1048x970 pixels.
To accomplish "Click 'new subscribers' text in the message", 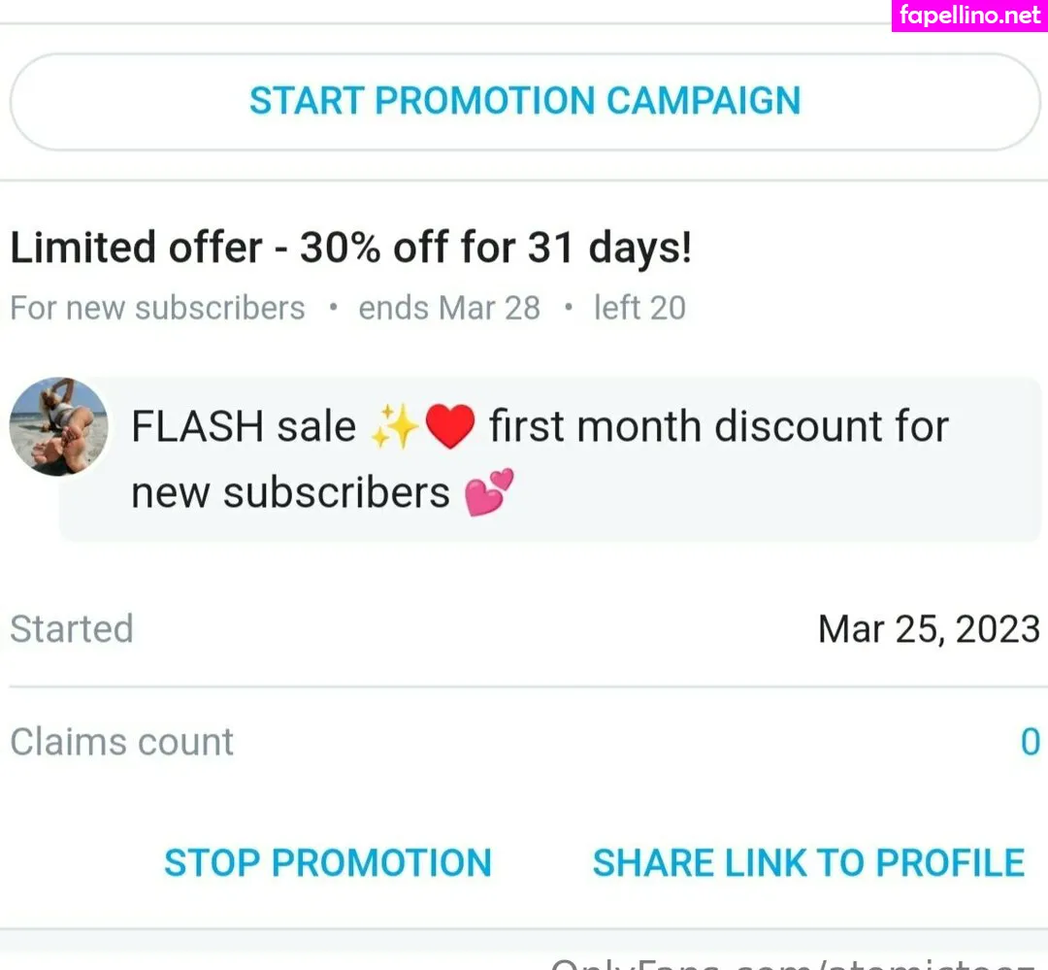I will click(x=290, y=492).
